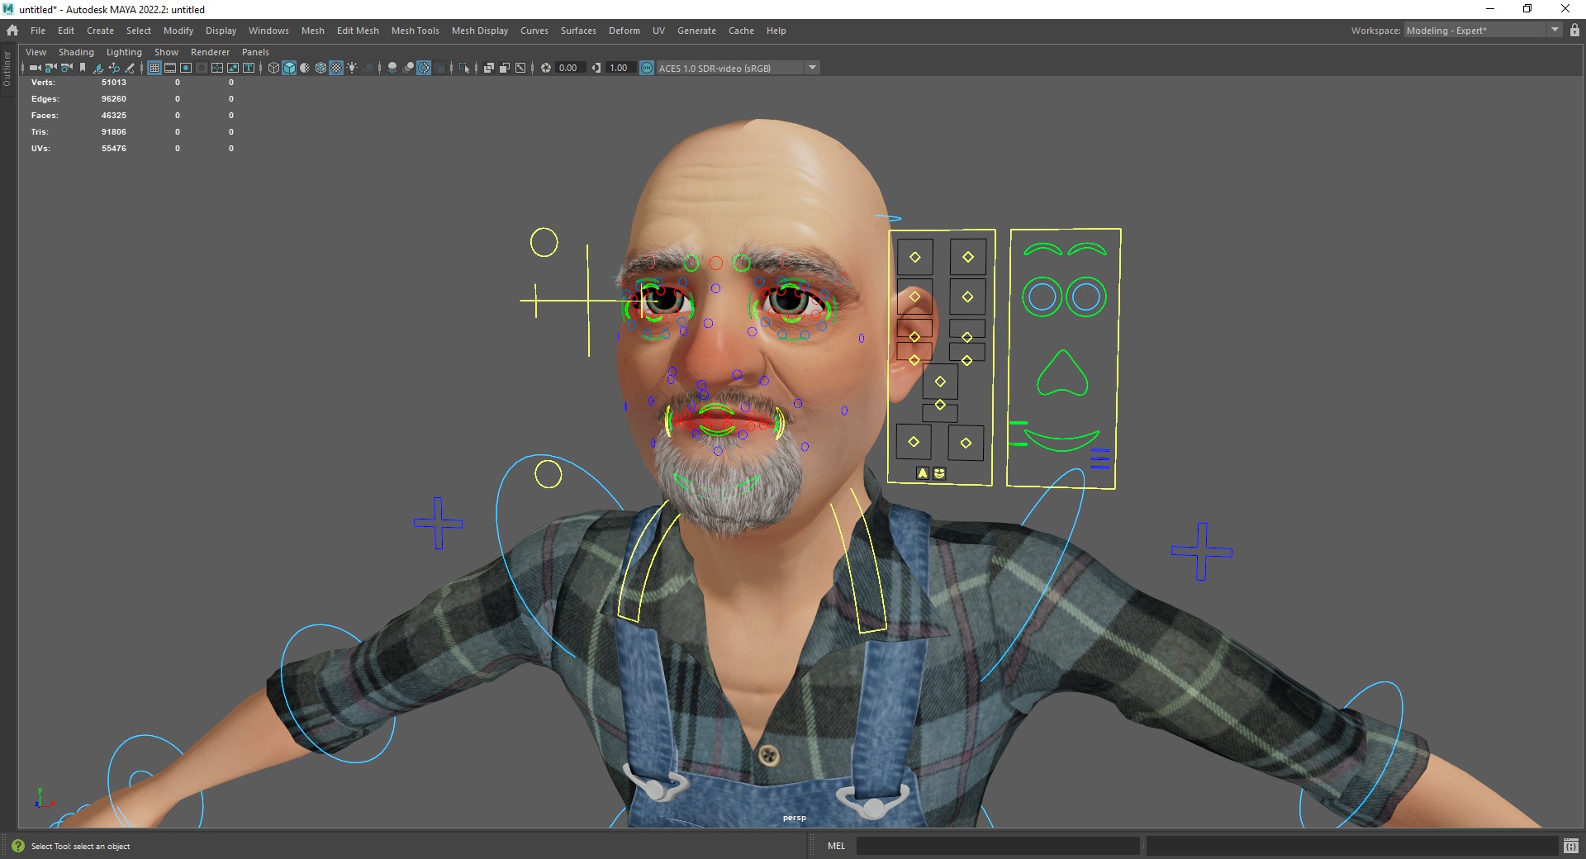Viewport: 1586px width, 859px height.
Task: Click the Verts count 51013
Action: (x=114, y=83)
